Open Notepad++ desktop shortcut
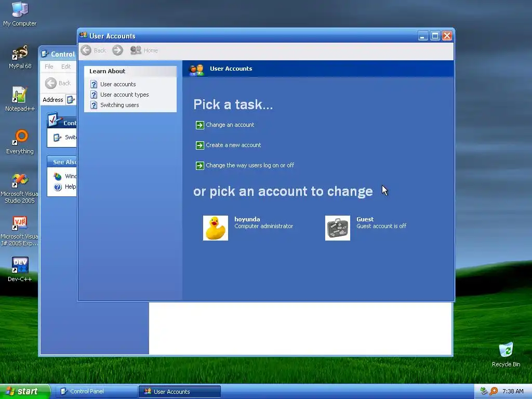Viewport: 532px width, 399px height. 20,99
